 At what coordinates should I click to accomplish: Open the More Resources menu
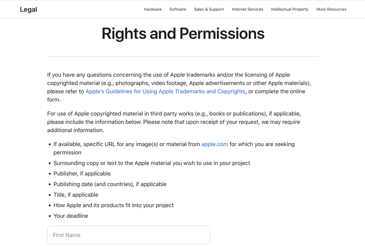coord(331,9)
